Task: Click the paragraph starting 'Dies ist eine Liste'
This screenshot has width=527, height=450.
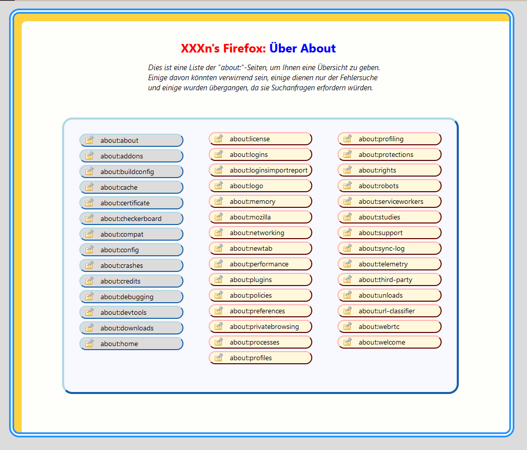Action: tap(264, 78)
